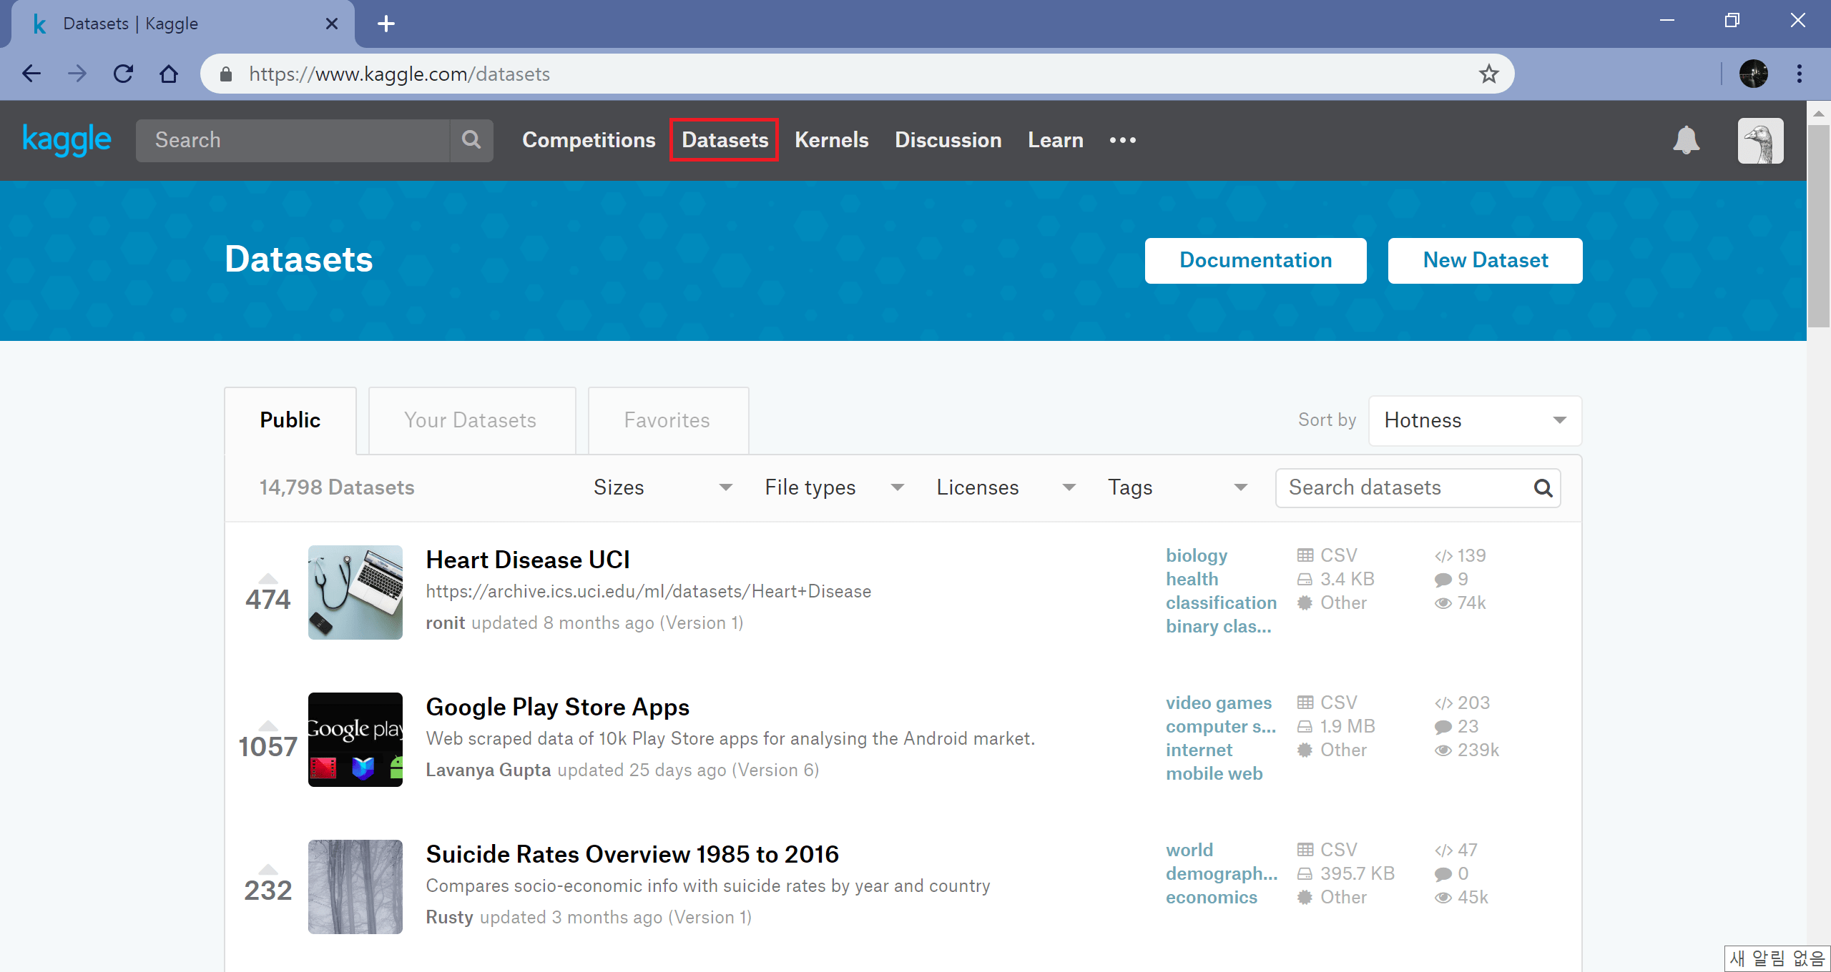
Task: Filter by the biology tag
Action: (1196, 556)
